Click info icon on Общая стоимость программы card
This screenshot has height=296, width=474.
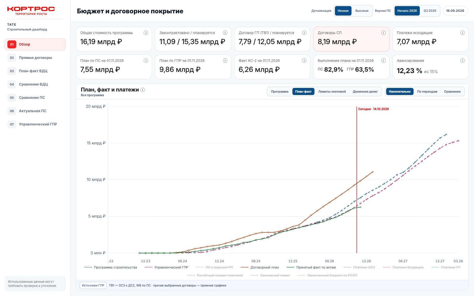point(146,33)
